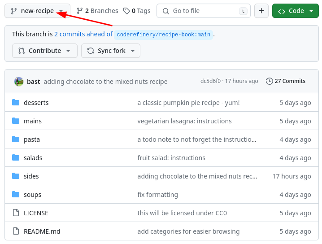Click the code brackets icon on Code button
The width and height of the screenshot is (322, 244).
click(282, 11)
